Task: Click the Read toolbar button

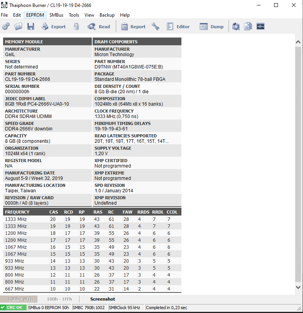Action: pos(99,27)
